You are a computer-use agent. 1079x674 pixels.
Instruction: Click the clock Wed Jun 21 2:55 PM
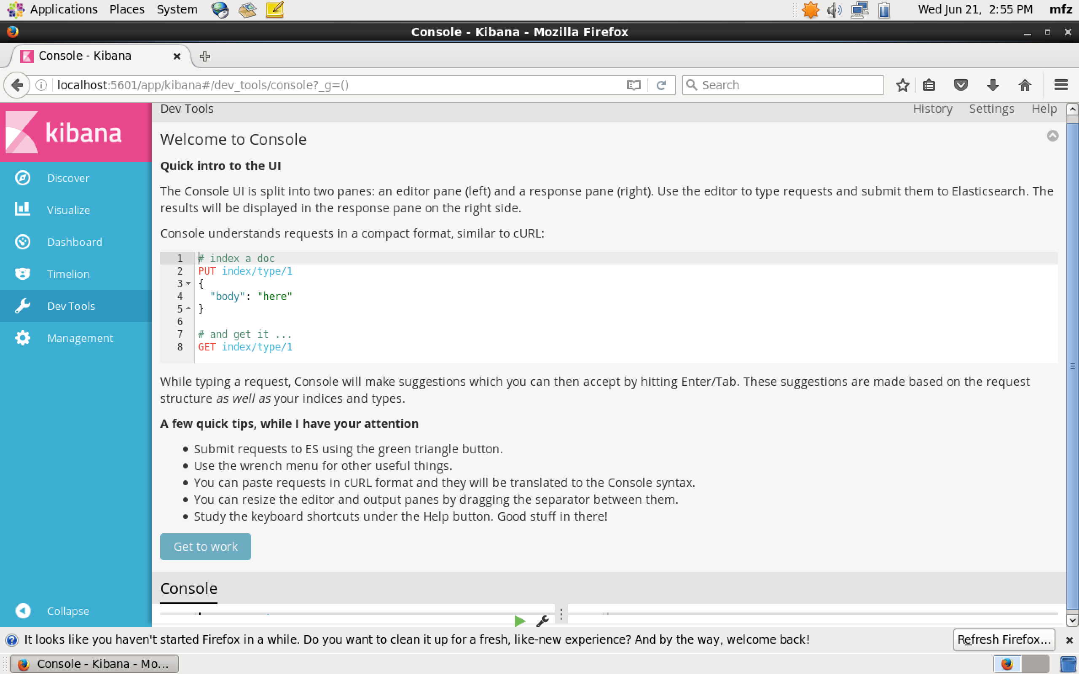[975, 9]
